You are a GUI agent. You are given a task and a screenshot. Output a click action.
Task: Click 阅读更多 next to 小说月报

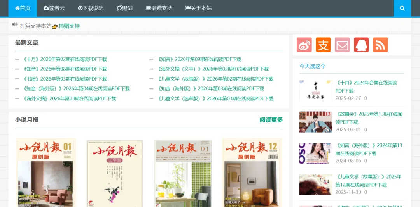271,120
